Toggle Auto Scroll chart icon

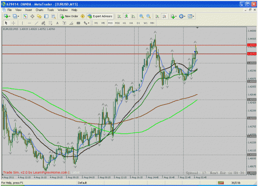157,16
